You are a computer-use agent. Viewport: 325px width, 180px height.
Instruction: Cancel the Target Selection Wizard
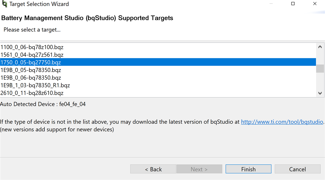pos(298,169)
